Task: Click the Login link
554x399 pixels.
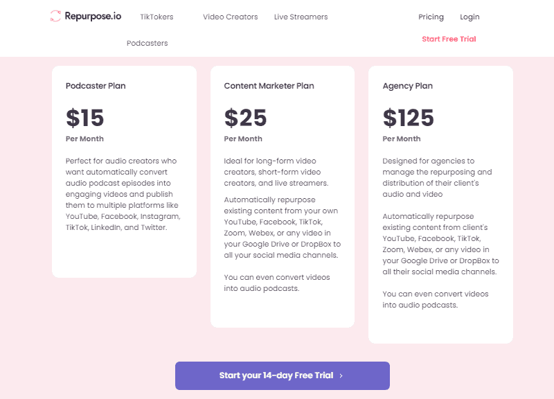Action: (470, 17)
